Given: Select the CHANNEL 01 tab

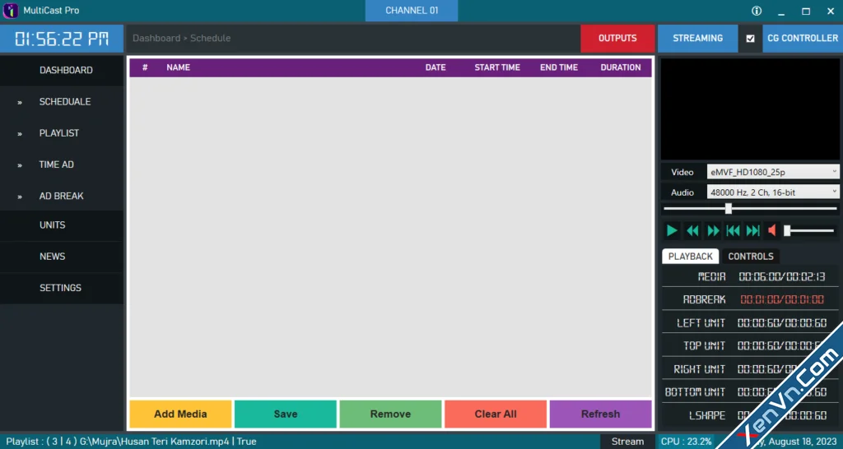Looking at the screenshot, I should tap(412, 11).
